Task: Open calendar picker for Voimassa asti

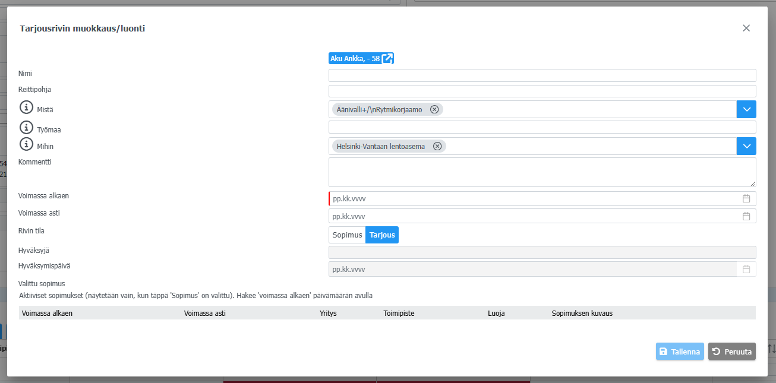Action: (746, 216)
